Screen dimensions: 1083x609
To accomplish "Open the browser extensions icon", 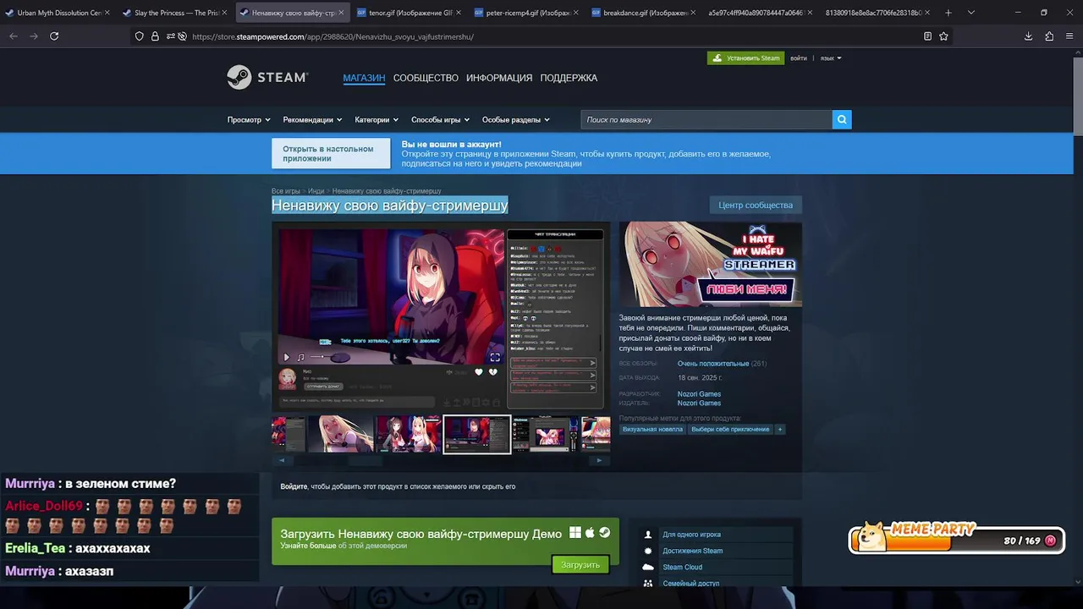I will pyautogui.click(x=1049, y=36).
